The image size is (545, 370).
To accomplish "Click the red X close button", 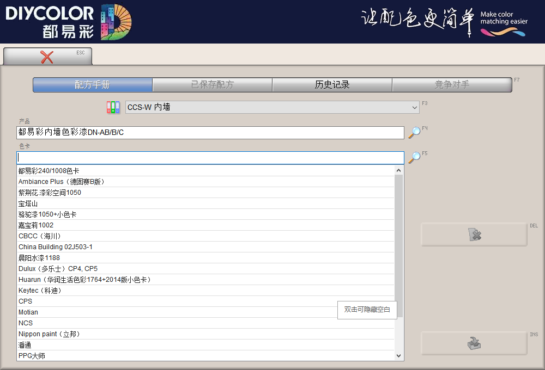I will tap(47, 57).
